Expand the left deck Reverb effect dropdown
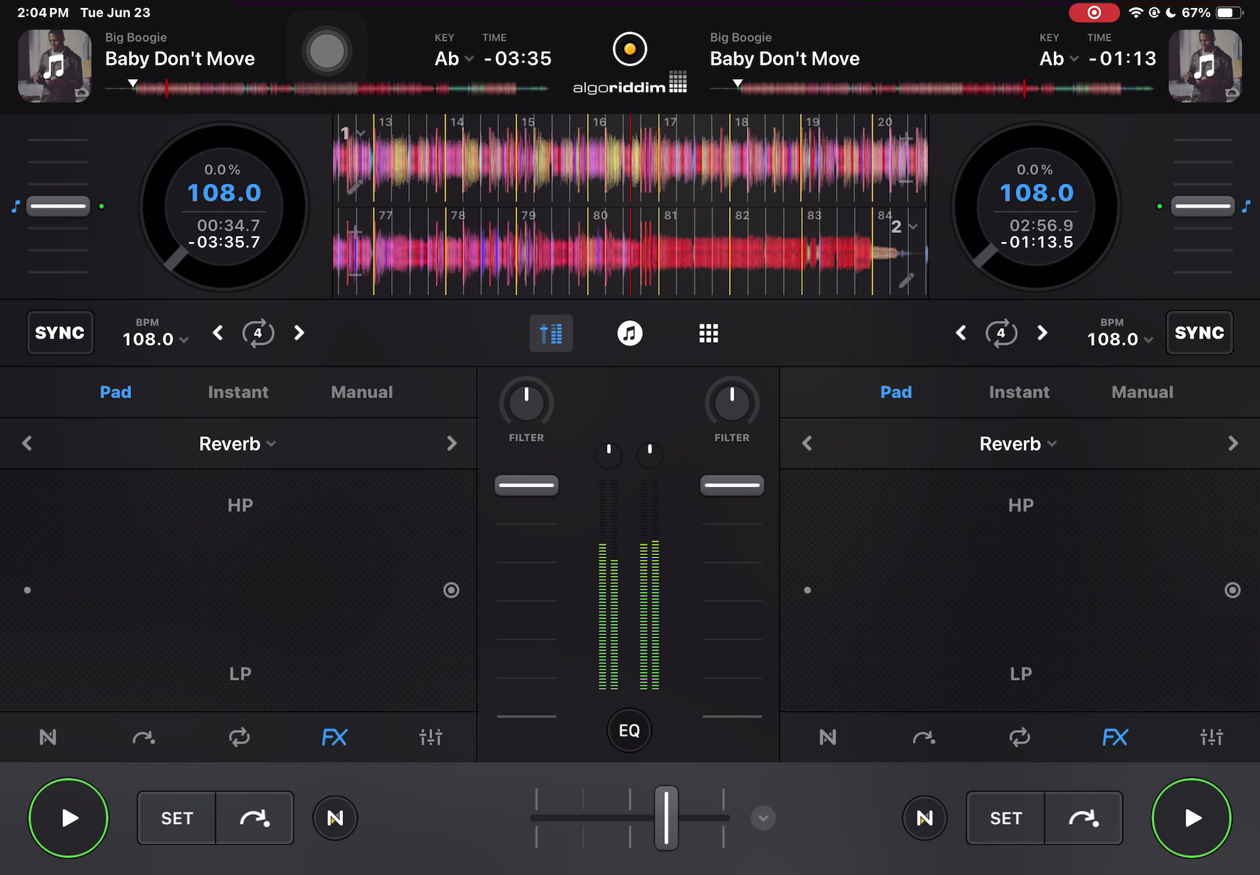The image size is (1260, 875). pos(238,443)
